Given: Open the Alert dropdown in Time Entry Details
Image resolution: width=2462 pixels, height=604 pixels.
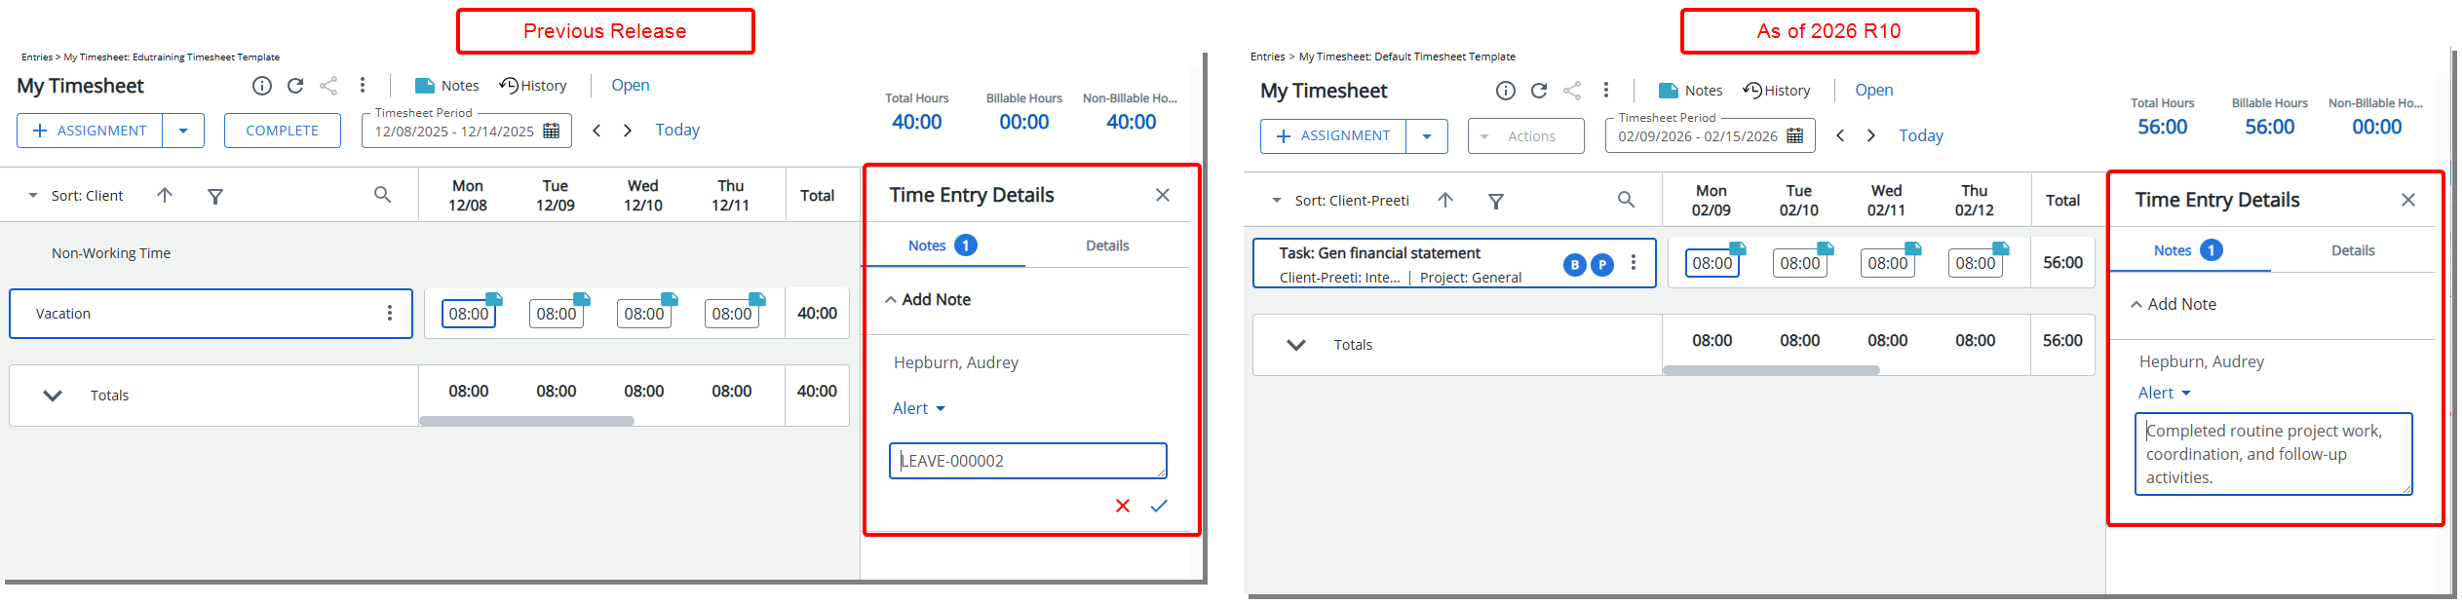Looking at the screenshot, I should click(x=917, y=408).
